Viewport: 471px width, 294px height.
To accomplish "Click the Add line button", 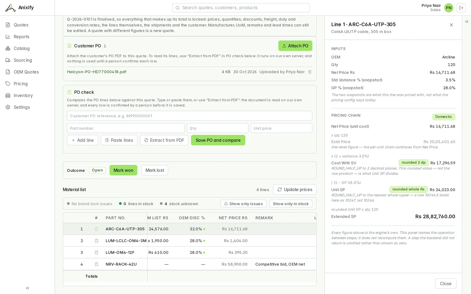I will pos(82,140).
